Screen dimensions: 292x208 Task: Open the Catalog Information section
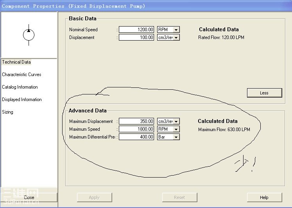[20, 87]
